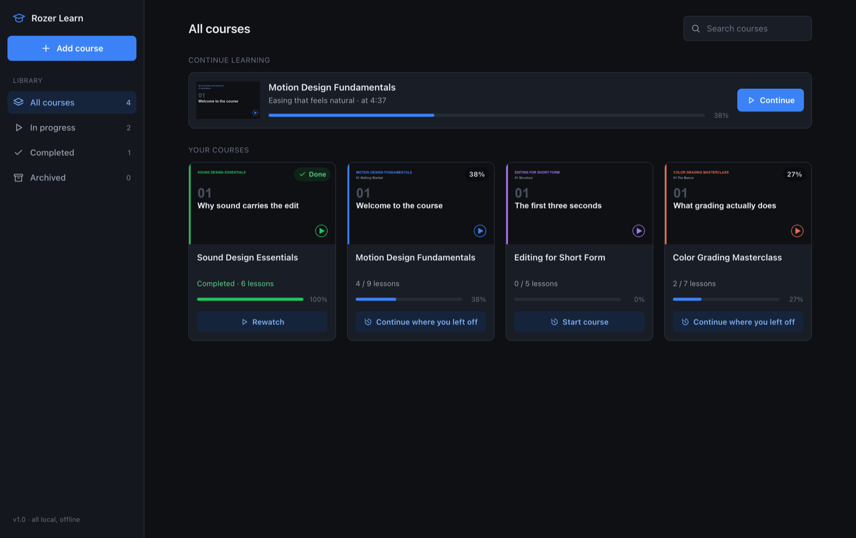Click the 'v1.0 · all local, offline' footer text

coord(47,519)
